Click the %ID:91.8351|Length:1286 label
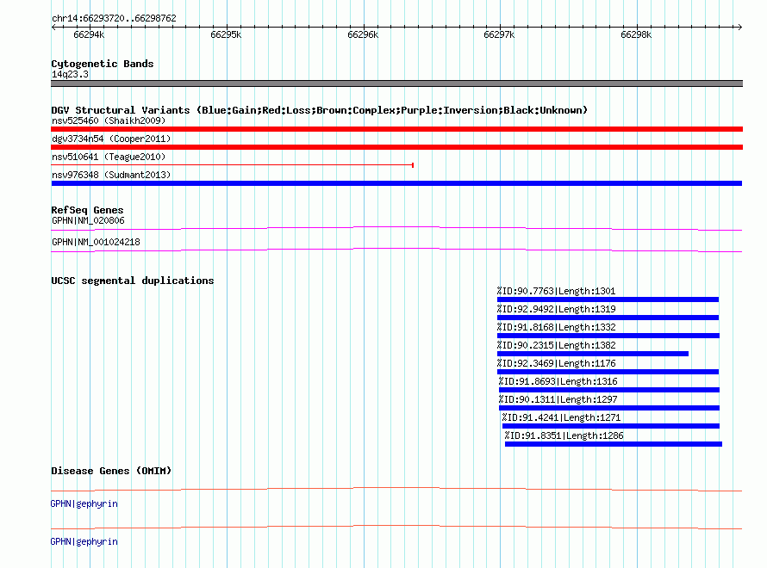Viewport: 767px width, 568px height. coord(564,435)
